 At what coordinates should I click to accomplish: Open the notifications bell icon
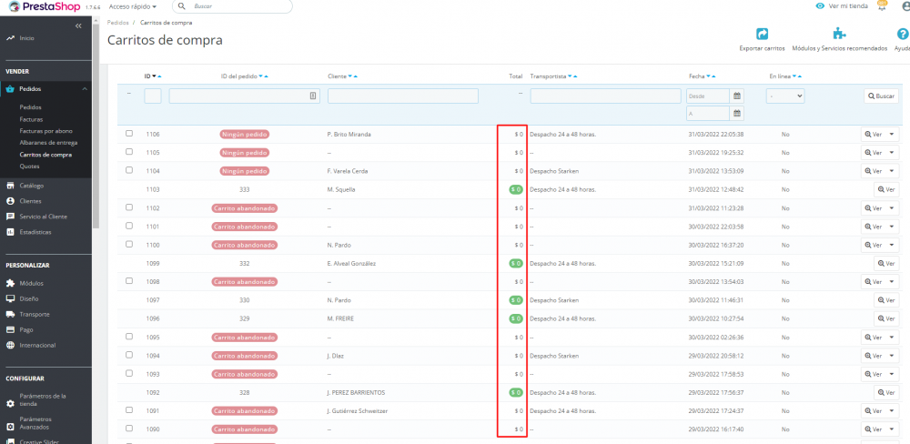882,6
